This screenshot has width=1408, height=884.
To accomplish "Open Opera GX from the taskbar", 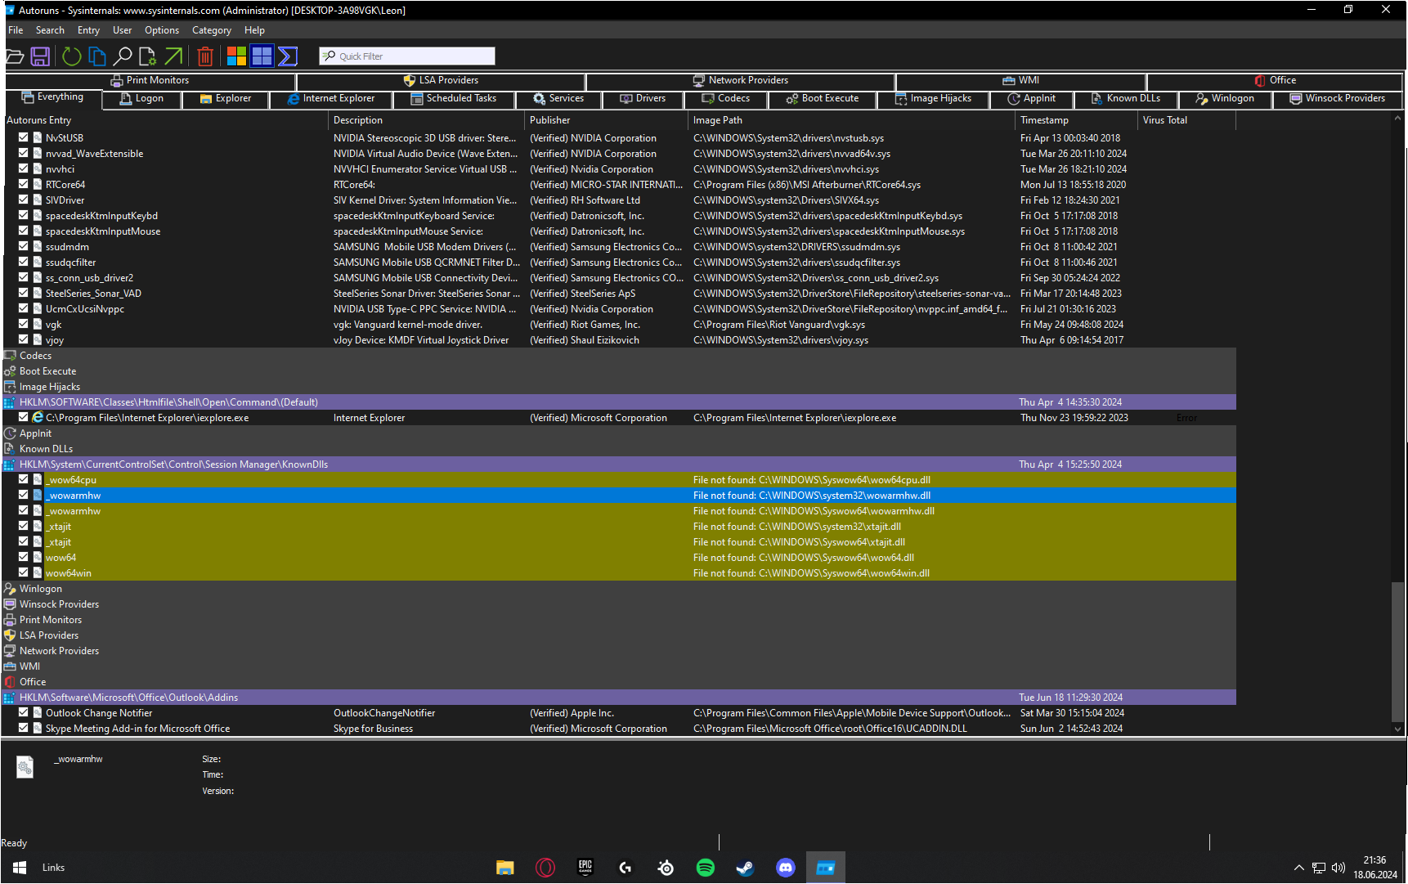I will coord(545,868).
